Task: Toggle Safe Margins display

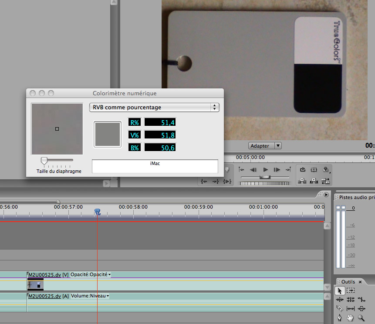Action: click(x=314, y=169)
